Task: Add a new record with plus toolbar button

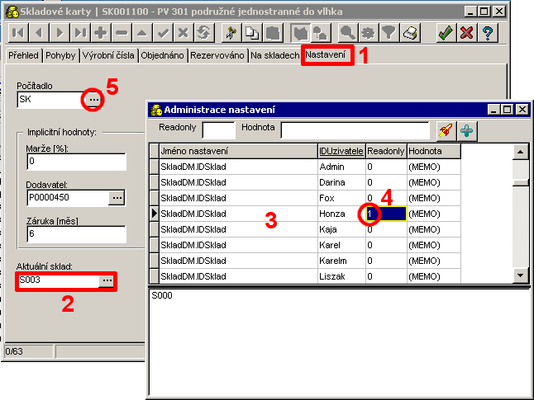Action: coord(101,33)
